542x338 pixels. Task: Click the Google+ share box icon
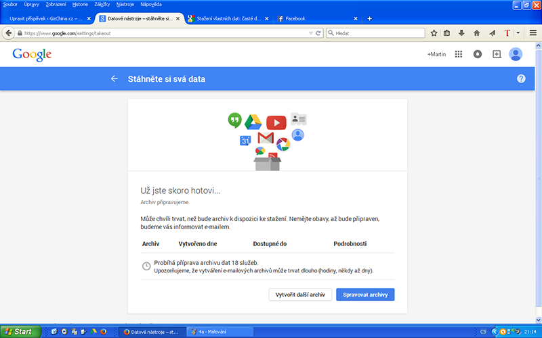(497, 54)
